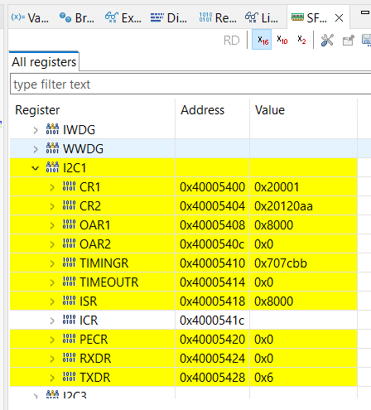
Task: Click the OAR2 register icon
Action: [x=69, y=244]
